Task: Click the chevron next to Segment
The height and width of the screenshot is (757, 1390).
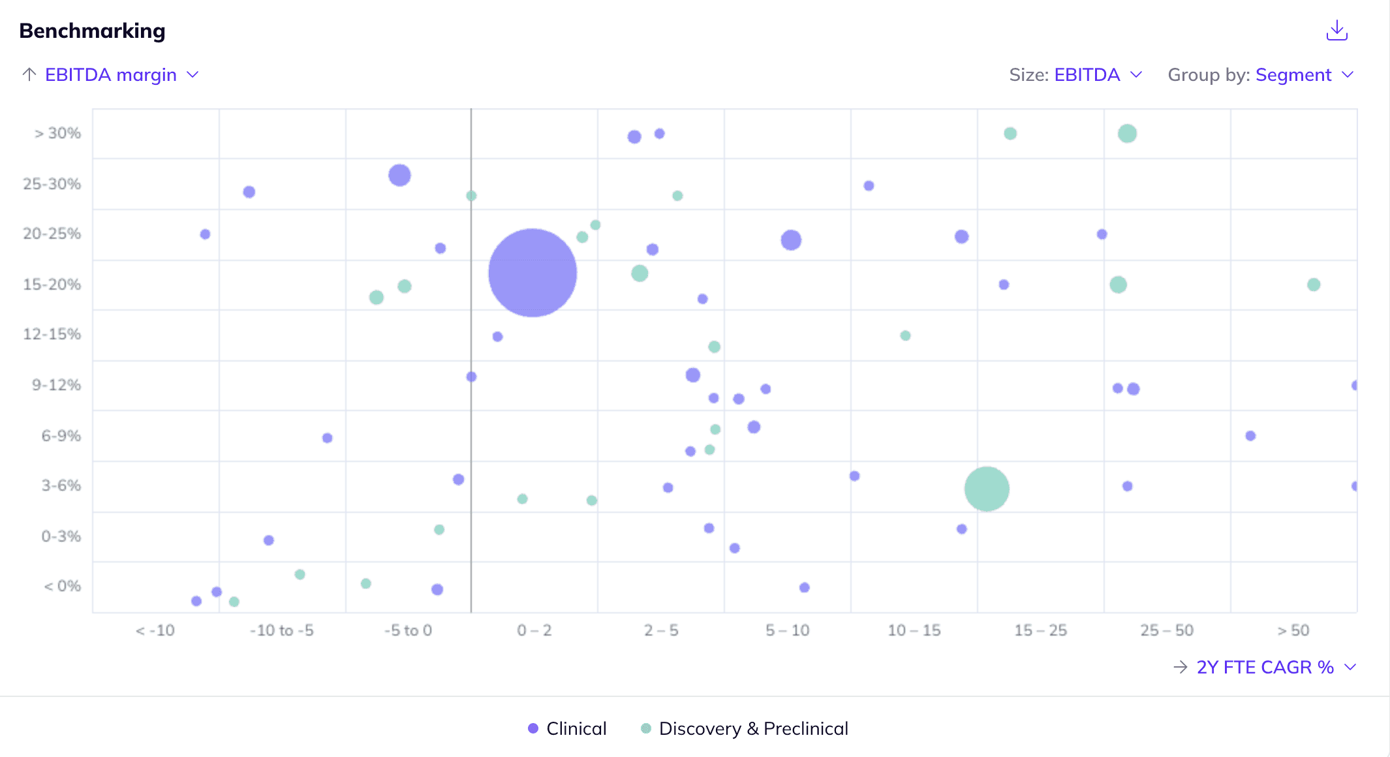Action: coord(1348,75)
